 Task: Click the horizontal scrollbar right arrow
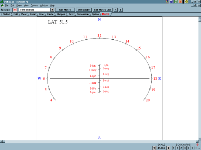tap(197, 142)
